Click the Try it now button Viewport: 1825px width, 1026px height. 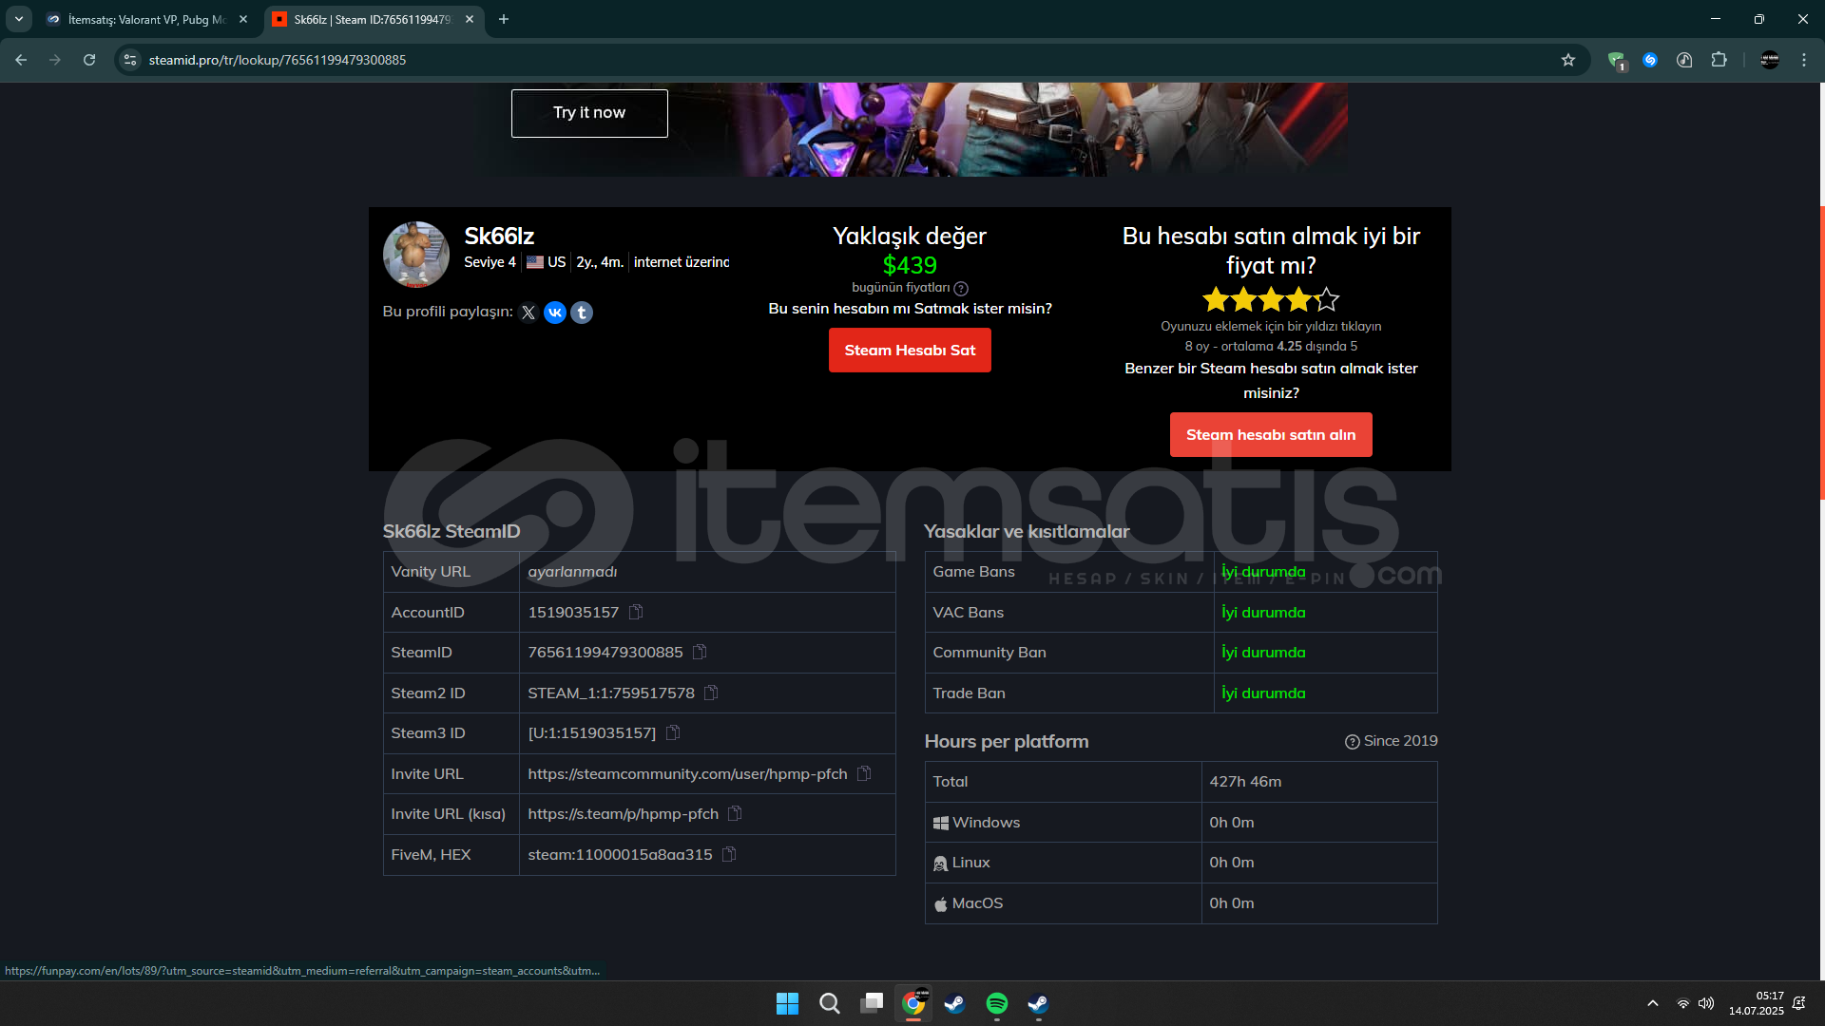pyautogui.click(x=589, y=113)
